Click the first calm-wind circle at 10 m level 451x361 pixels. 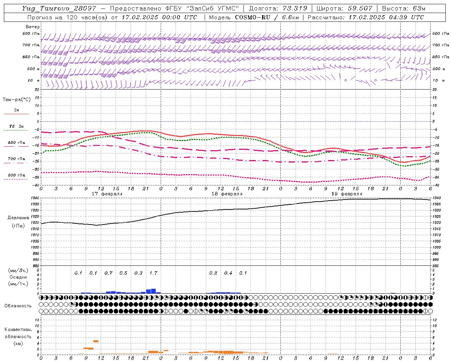[x=346, y=80]
